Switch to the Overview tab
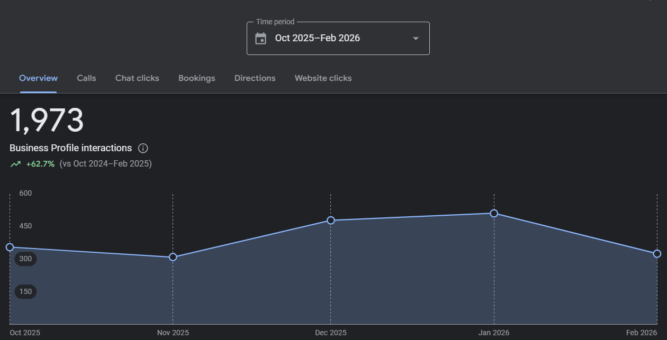667x340 pixels. pyautogui.click(x=38, y=78)
